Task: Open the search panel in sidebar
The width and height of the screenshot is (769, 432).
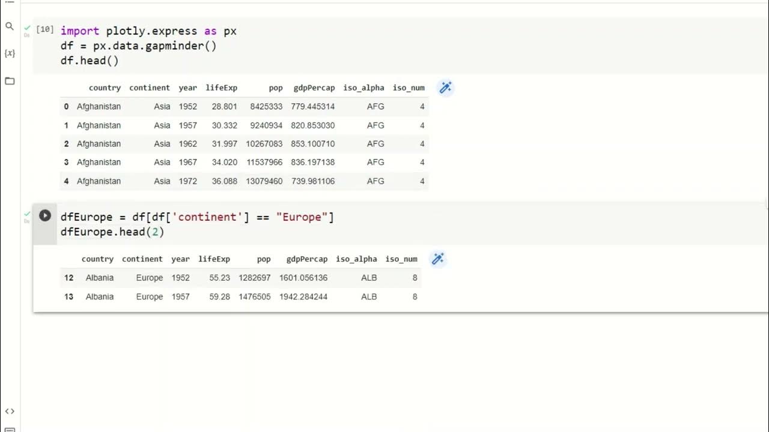Action: pos(9,26)
